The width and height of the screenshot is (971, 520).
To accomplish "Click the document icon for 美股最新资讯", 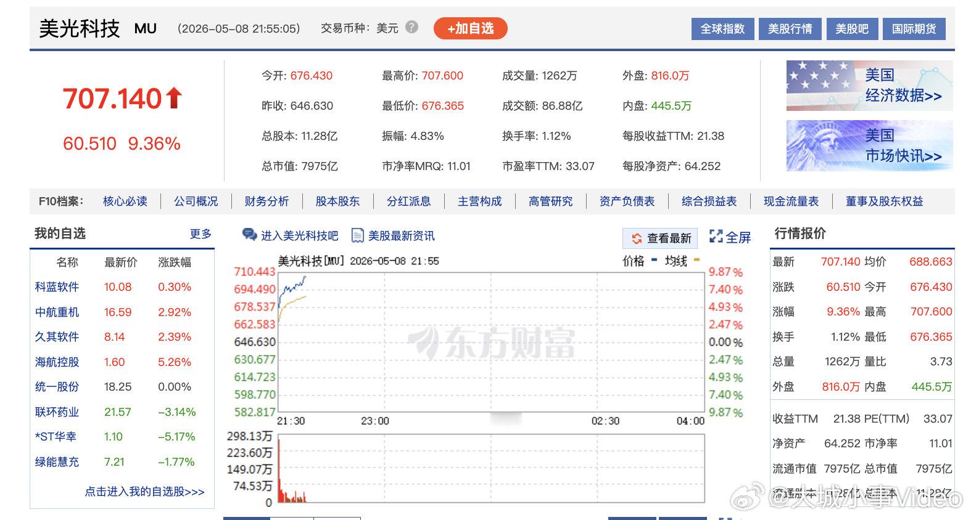I will click(x=357, y=235).
